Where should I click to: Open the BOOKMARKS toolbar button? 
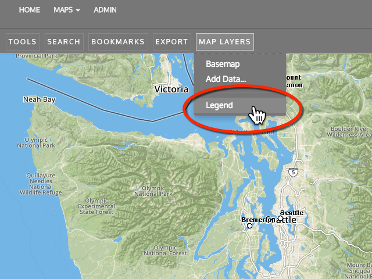118,42
